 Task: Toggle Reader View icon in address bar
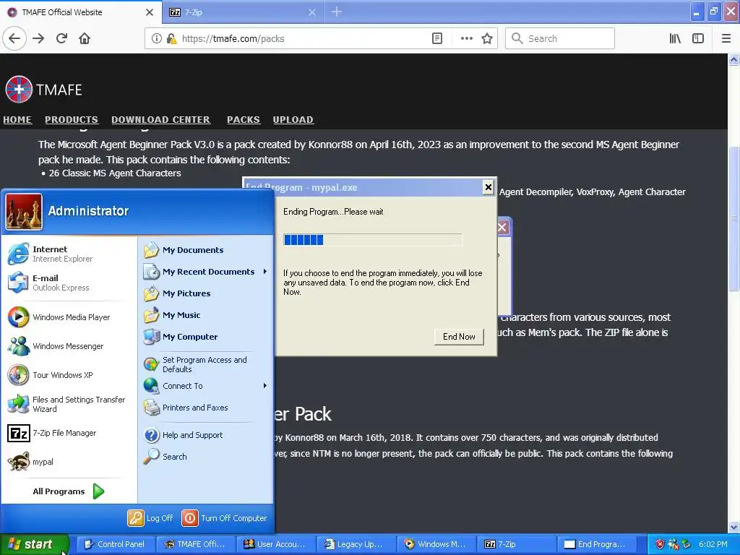pos(437,38)
